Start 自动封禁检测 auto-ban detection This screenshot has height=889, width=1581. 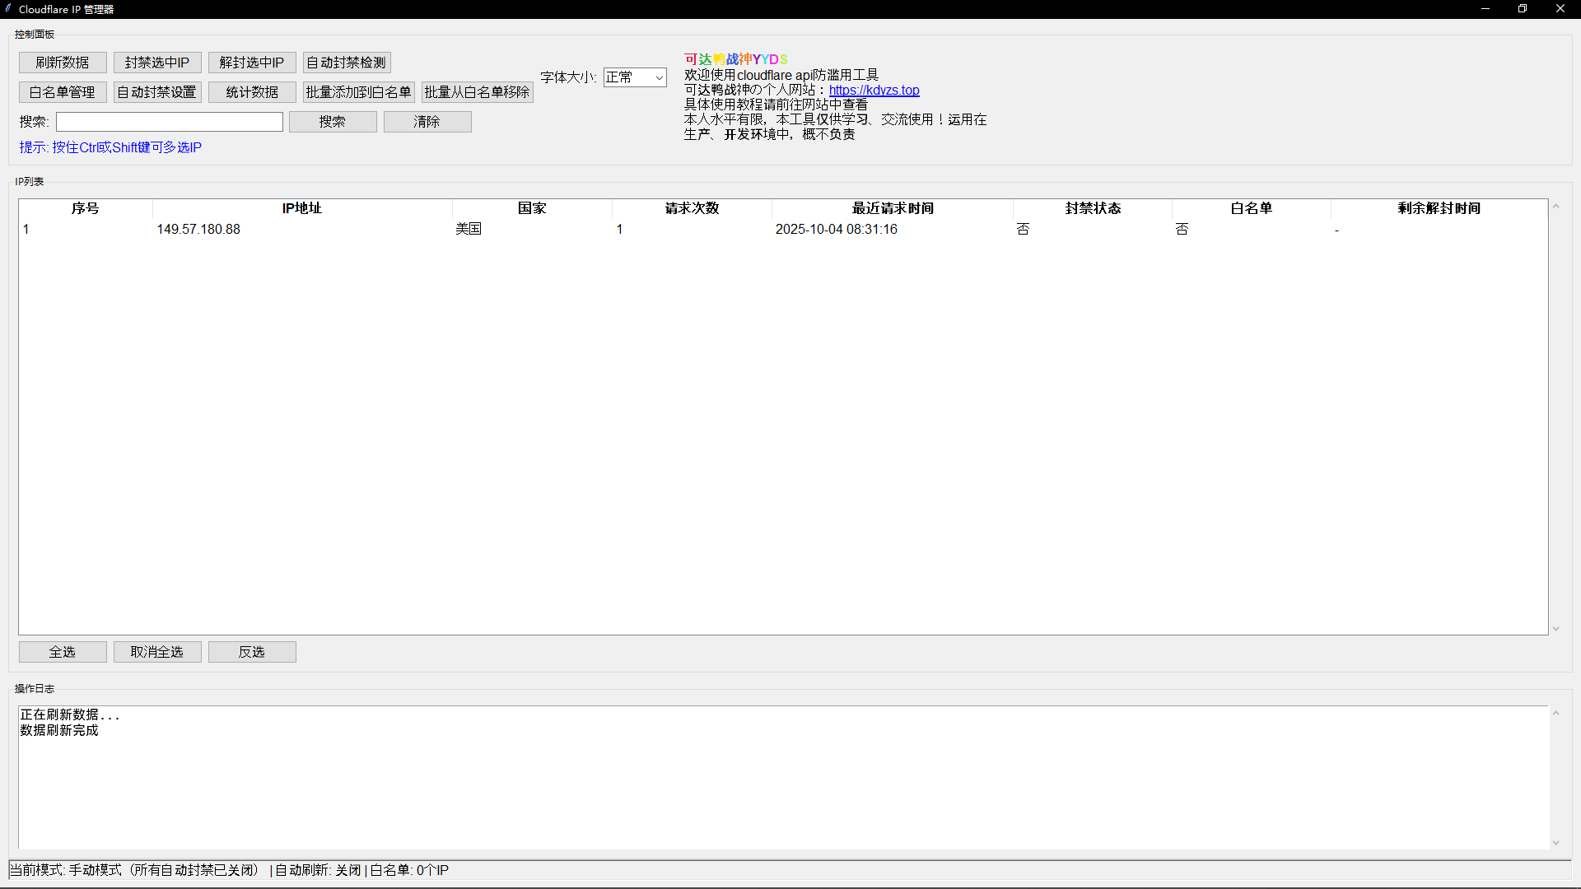347,63
